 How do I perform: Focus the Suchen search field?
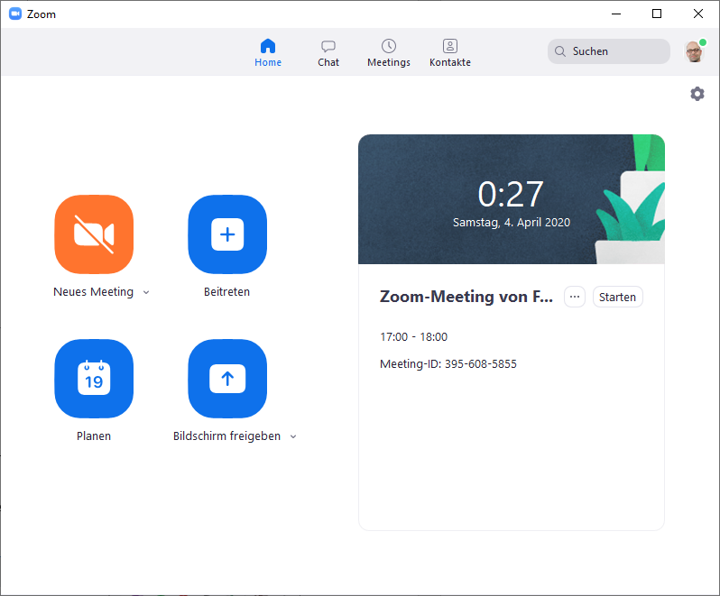click(x=609, y=51)
